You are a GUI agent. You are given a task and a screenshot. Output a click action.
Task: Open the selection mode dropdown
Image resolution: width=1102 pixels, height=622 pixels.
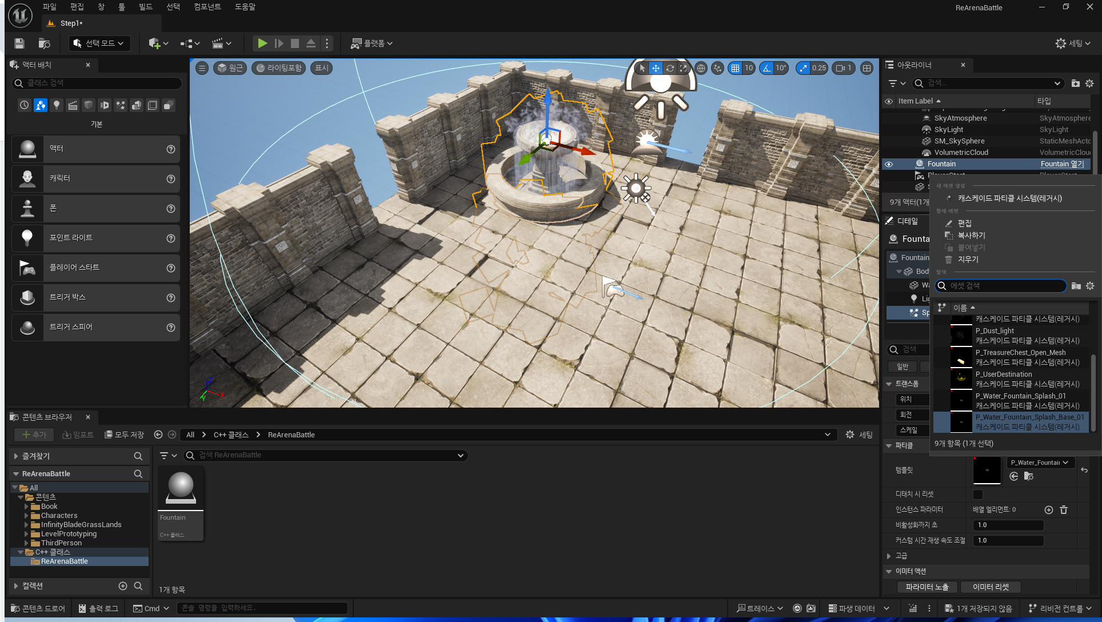coord(99,43)
